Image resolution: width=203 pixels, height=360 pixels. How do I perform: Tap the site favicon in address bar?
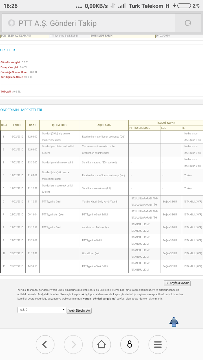pos(12,23)
